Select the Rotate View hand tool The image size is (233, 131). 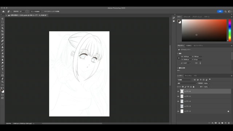pyautogui.click(x=3, y=79)
